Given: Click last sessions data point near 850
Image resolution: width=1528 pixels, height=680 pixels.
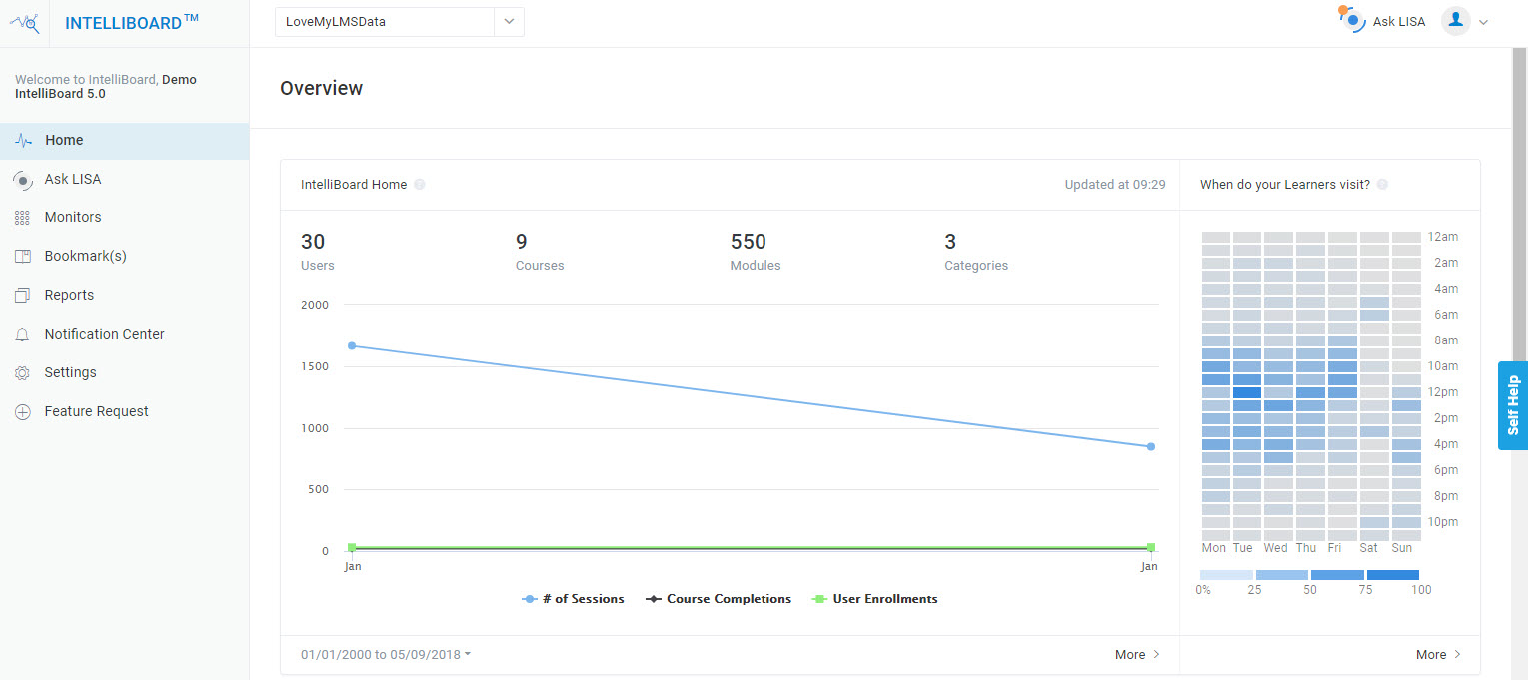Looking at the screenshot, I should tap(1151, 446).
